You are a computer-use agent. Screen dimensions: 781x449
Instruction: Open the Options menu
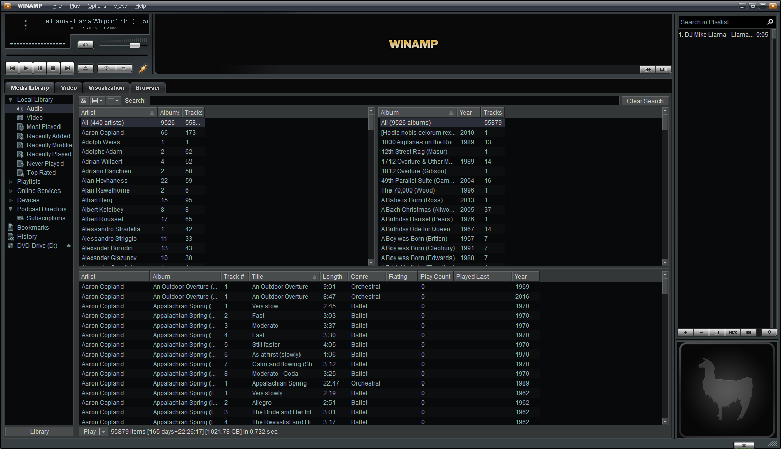(x=97, y=6)
